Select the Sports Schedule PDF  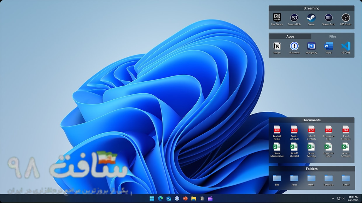click(294, 133)
